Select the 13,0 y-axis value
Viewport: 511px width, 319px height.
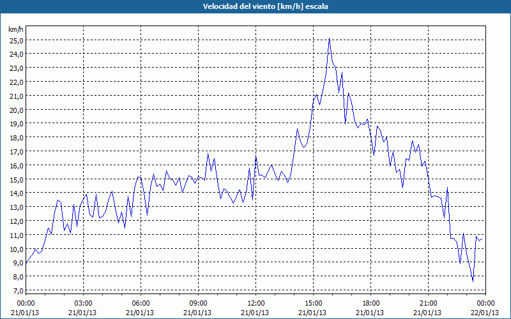click(17, 207)
